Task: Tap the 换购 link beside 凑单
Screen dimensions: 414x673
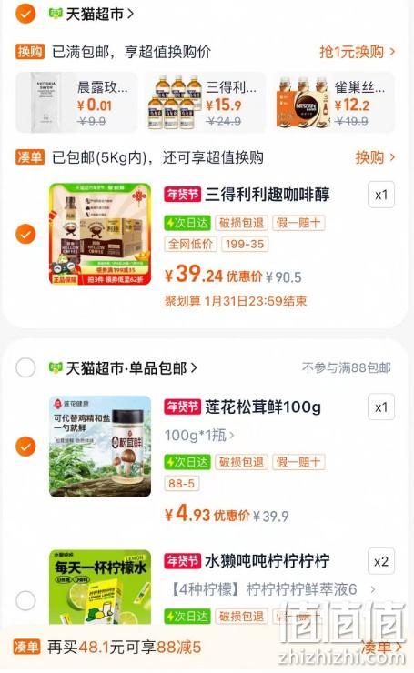Action: [375, 157]
